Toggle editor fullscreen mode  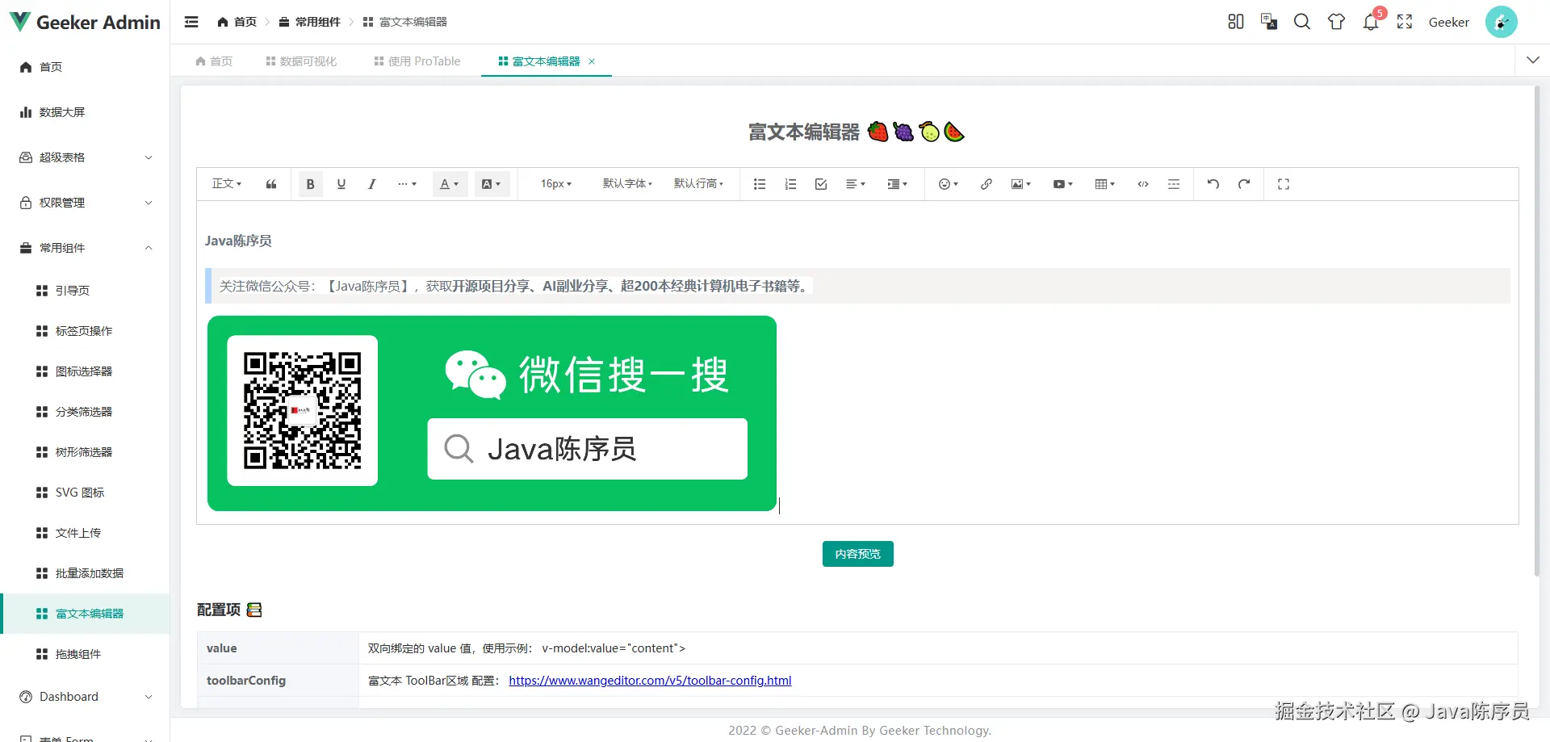tap(1284, 184)
